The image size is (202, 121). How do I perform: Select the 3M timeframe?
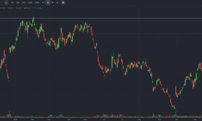(x=18, y=3)
